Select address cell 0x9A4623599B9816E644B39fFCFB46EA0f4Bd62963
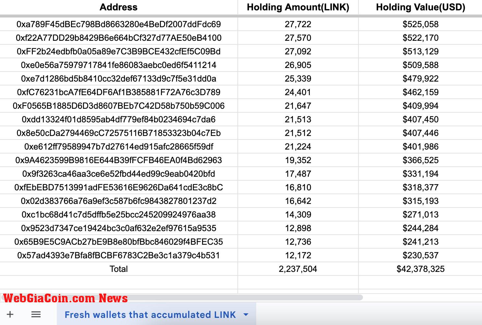Image resolution: width=482 pixels, height=325 pixels. 119,160
